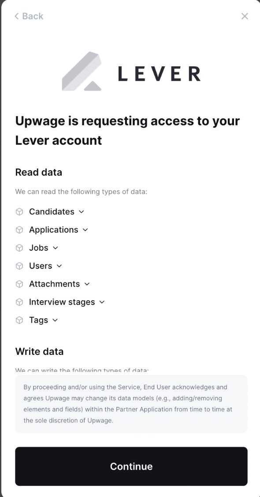Expand the Attachments data details
This screenshot has width=260, height=497.
click(x=86, y=284)
